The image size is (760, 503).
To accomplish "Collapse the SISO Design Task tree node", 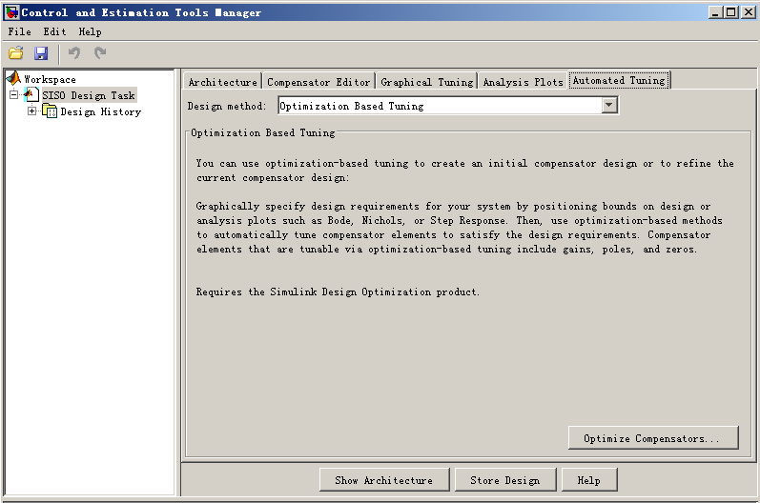I will coord(14,95).
